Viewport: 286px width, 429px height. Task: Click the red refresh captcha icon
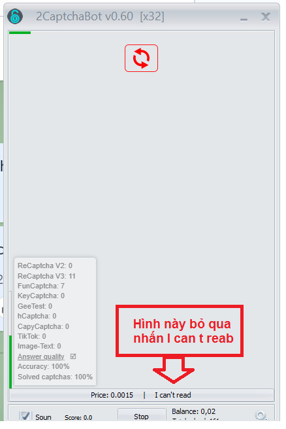[x=141, y=58]
